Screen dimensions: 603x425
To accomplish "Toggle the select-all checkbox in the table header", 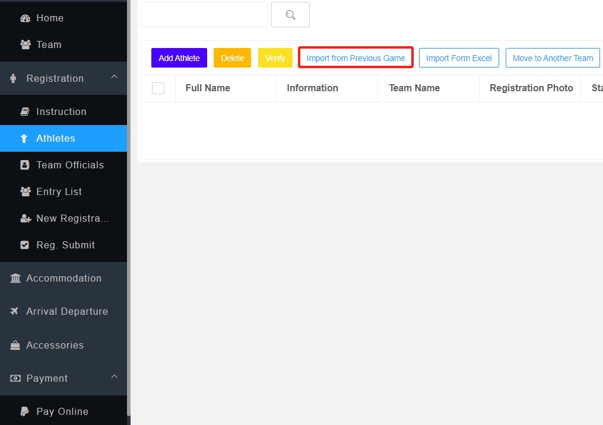I will pyautogui.click(x=158, y=88).
